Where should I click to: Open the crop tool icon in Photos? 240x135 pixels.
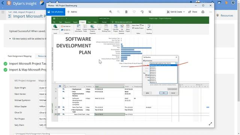tap(150, 12)
